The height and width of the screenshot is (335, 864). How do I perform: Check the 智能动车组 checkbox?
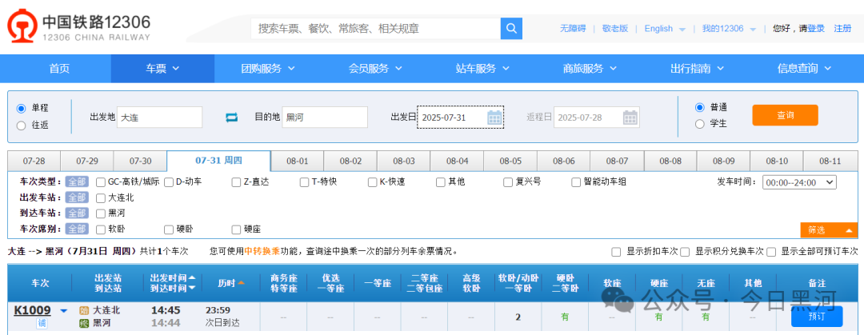pos(576,181)
